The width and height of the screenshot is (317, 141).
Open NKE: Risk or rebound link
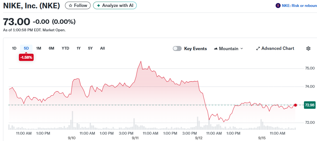299,6
